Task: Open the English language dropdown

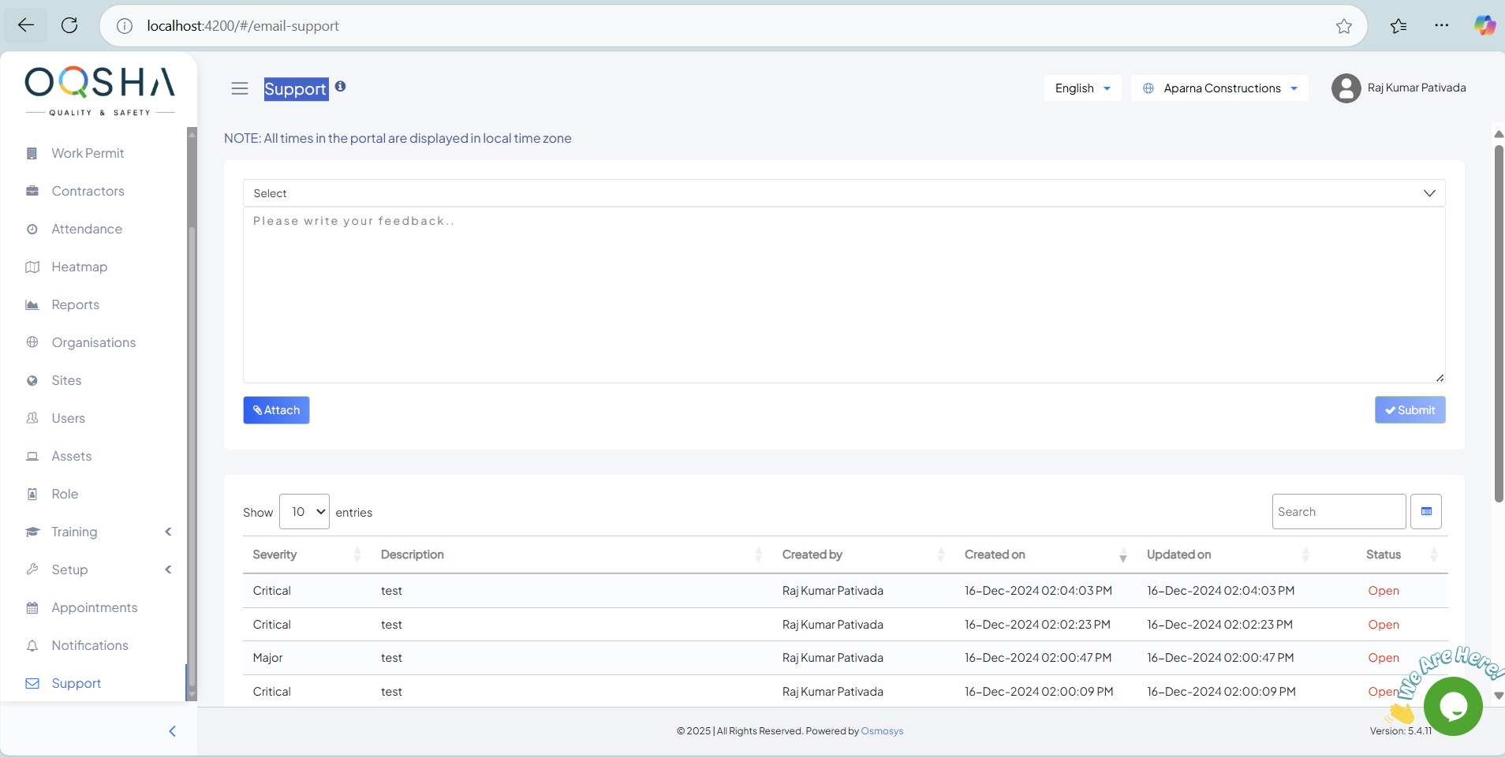Action: 1082,88
